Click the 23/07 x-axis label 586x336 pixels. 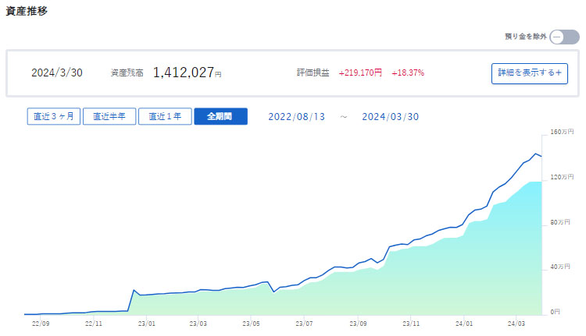tap(305, 323)
